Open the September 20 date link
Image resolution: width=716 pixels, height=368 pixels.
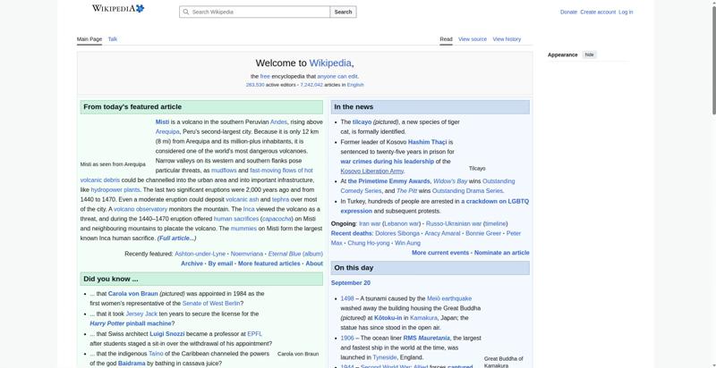click(x=351, y=283)
